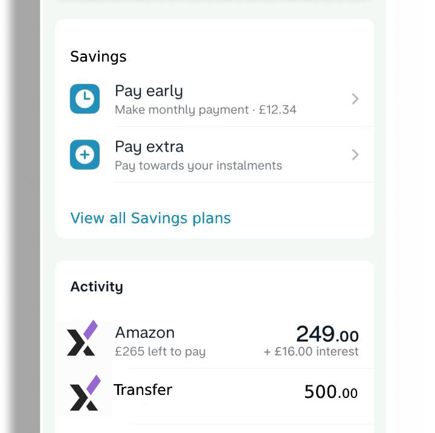Open View all Savings plans link
This screenshot has height=433, width=435.
pyautogui.click(x=150, y=218)
